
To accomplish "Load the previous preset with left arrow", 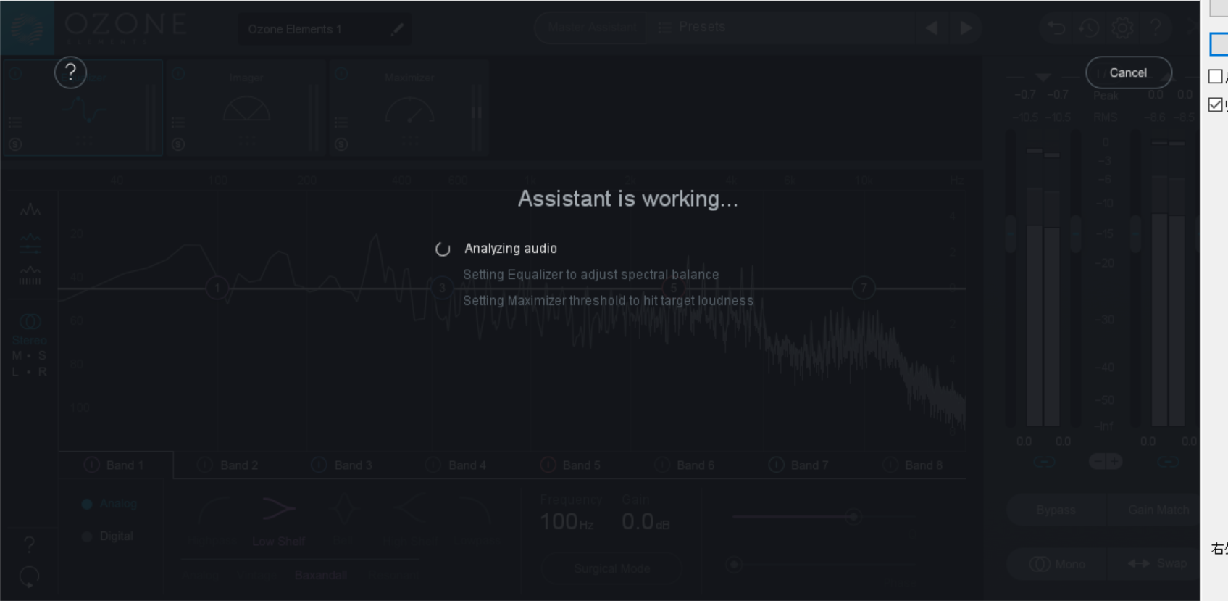I will (x=932, y=28).
